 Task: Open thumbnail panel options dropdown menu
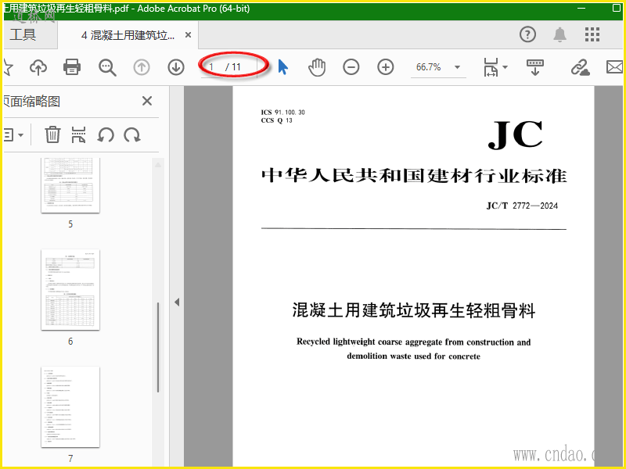[x=13, y=134]
